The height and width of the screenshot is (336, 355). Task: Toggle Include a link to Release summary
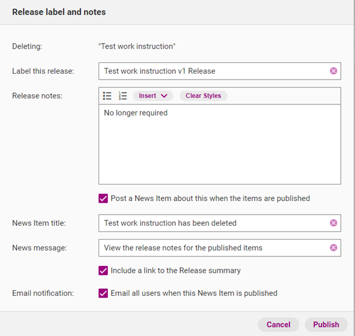pos(103,271)
